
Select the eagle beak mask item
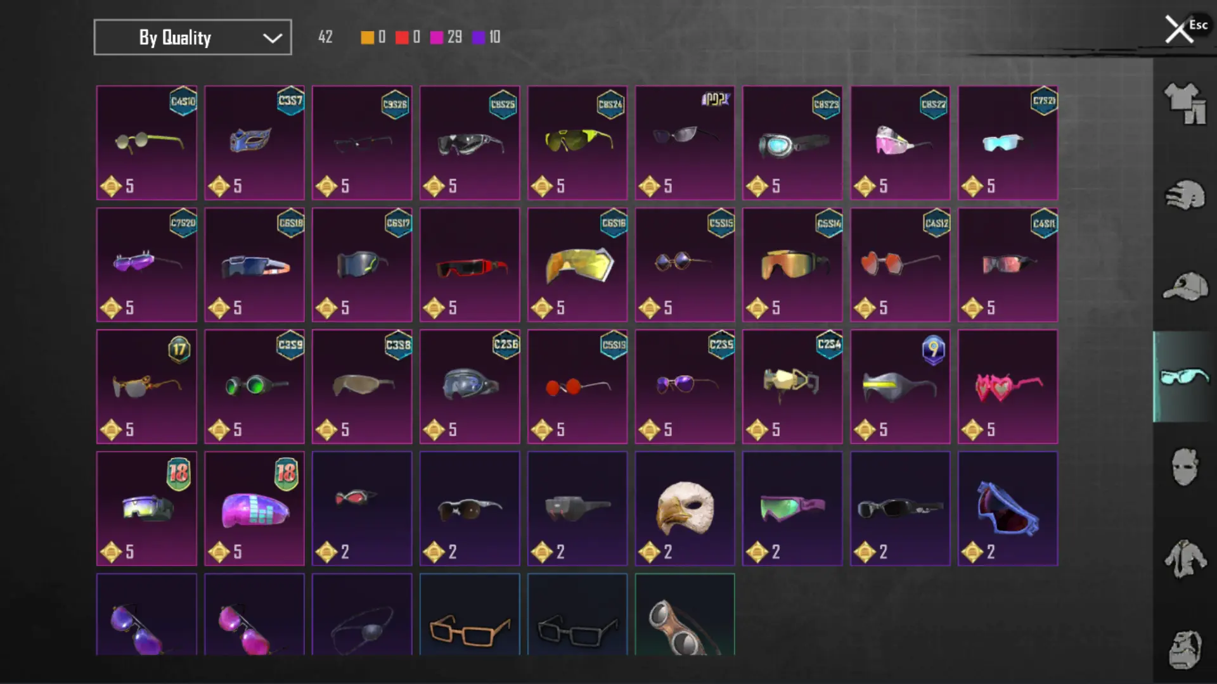pyautogui.click(x=685, y=509)
